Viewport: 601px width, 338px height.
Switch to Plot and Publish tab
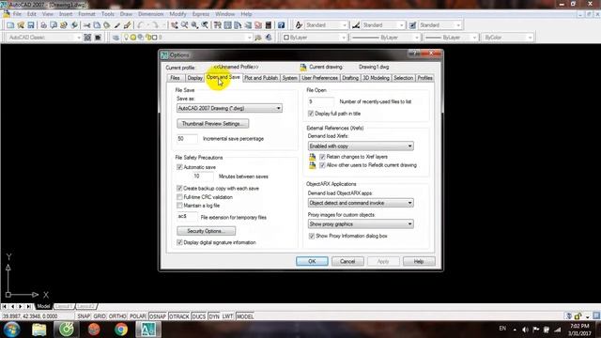point(261,78)
